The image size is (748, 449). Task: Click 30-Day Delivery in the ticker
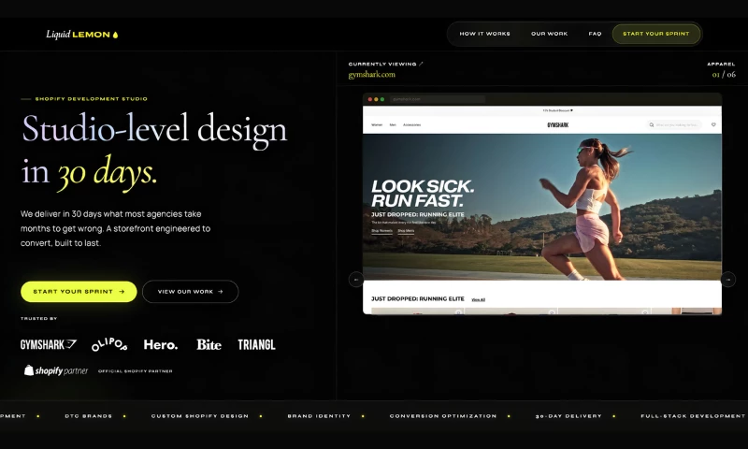pyautogui.click(x=568, y=416)
